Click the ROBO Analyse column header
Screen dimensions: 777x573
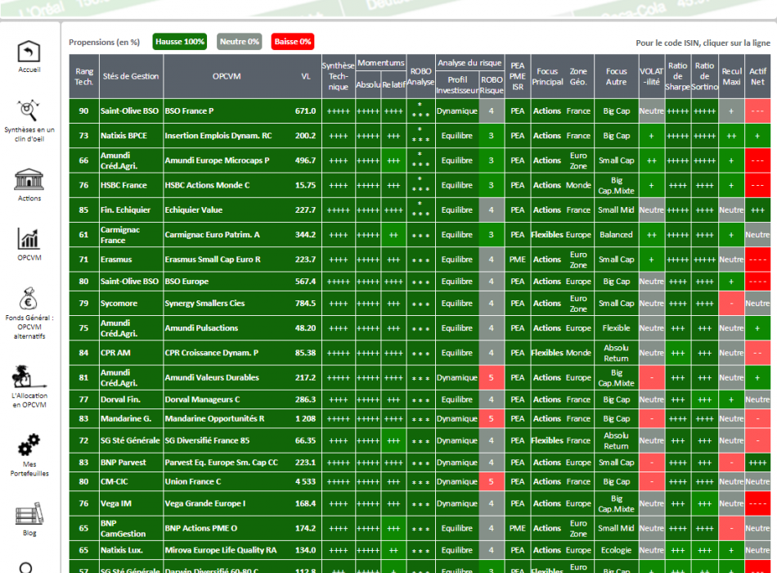click(420, 76)
